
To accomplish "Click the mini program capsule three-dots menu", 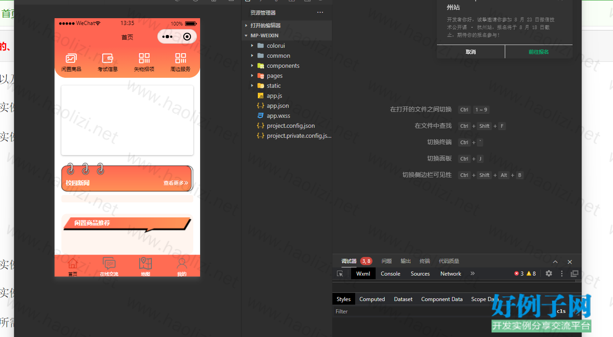I will pyautogui.click(x=167, y=37).
